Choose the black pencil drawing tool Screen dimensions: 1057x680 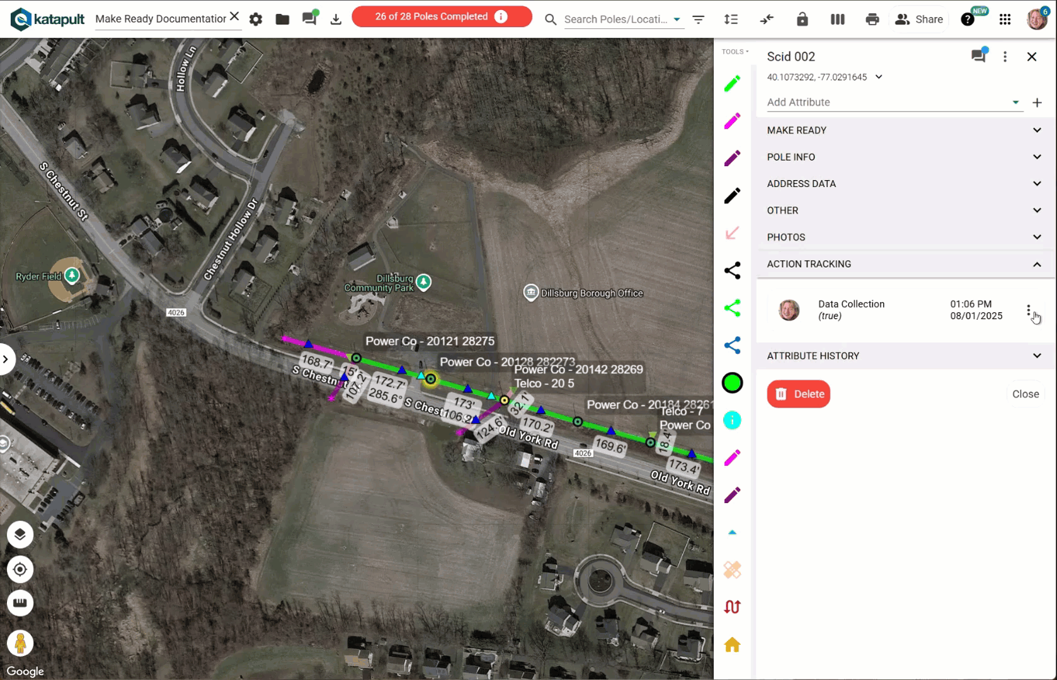click(x=732, y=196)
